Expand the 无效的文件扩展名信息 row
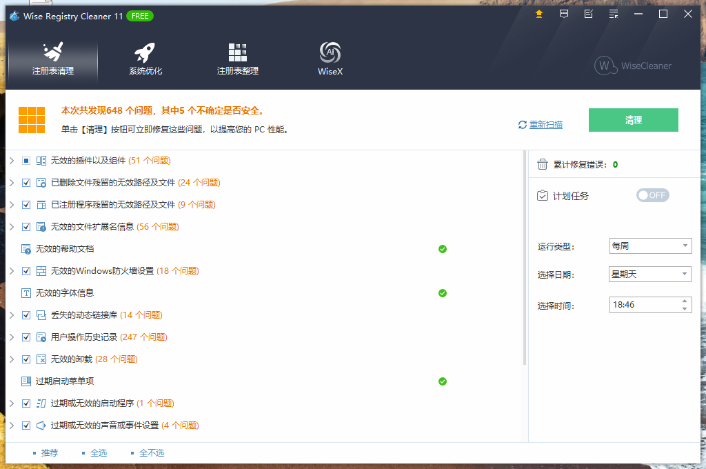 click(x=12, y=227)
